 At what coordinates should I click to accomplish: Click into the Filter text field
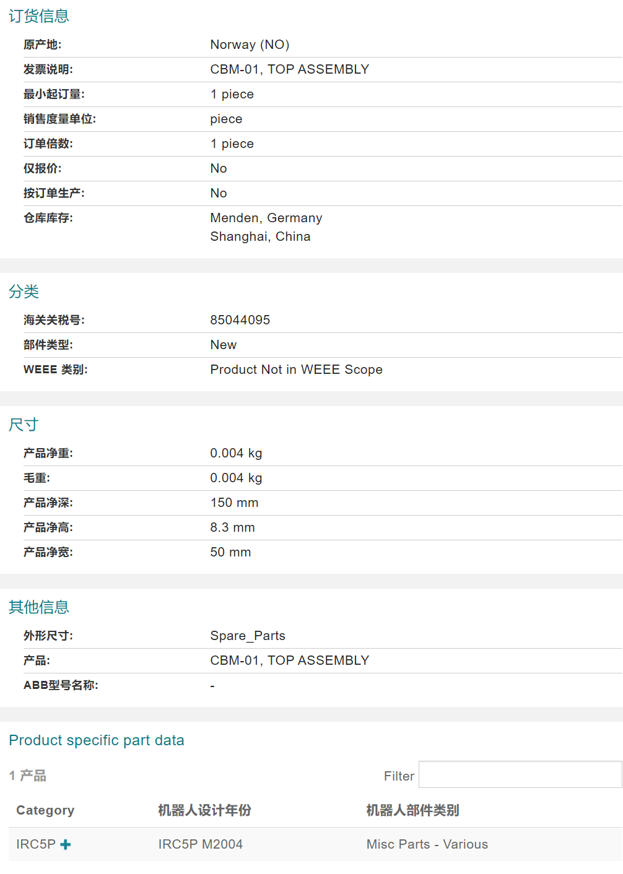point(520,775)
